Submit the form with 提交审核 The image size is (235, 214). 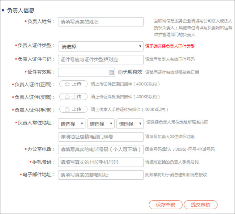click(x=201, y=205)
